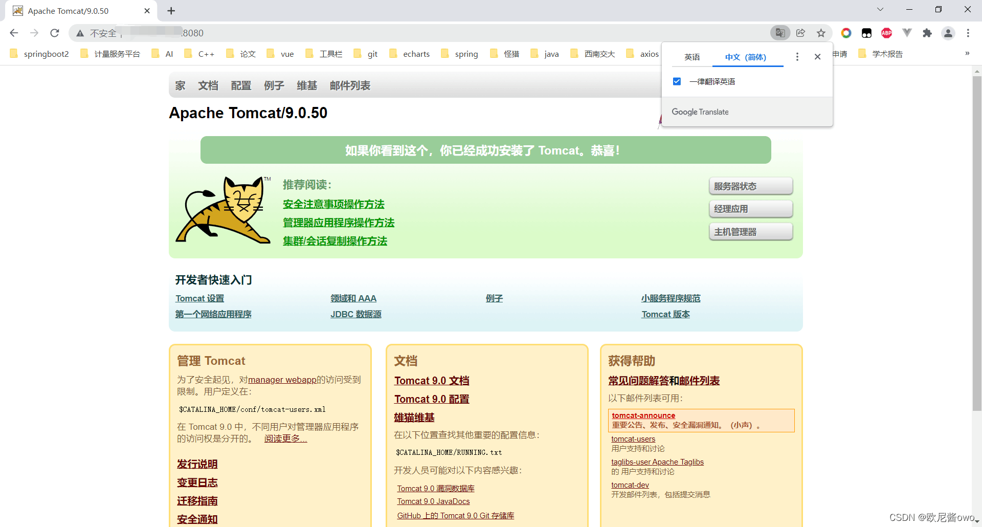Open the 阅读更多... link
Screen dimensions: 982x527
[285, 438]
